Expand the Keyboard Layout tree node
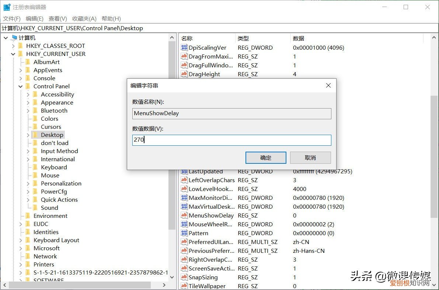The width and height of the screenshot is (439, 290). coord(21,240)
